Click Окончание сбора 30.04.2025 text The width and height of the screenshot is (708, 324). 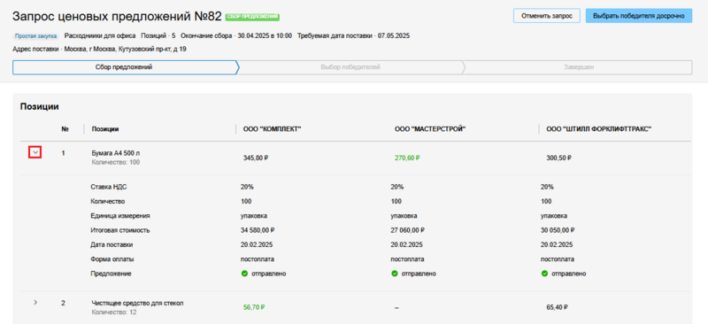[236, 35]
